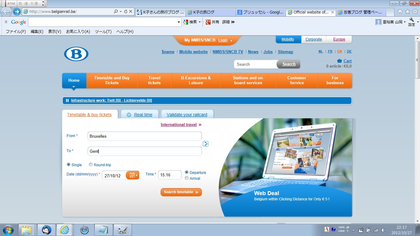The height and width of the screenshot is (236, 420).
Task: Expand the 検索 search button dropdown arrow
Action: coord(200,22)
